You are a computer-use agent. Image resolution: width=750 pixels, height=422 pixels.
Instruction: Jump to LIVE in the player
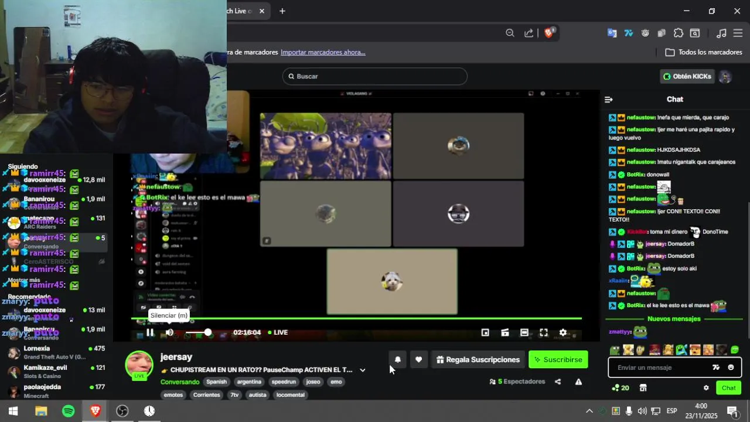[278, 332]
